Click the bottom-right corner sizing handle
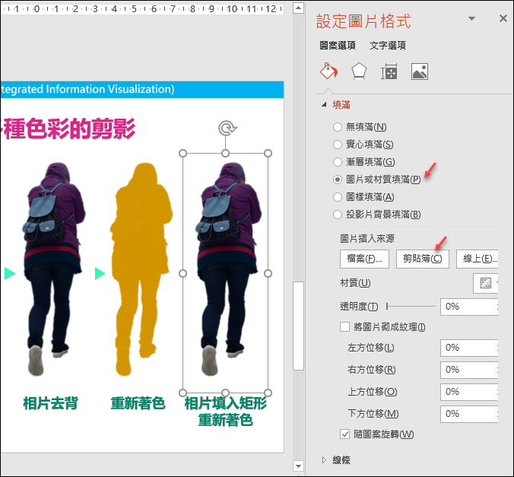514x477 pixels. point(268,393)
